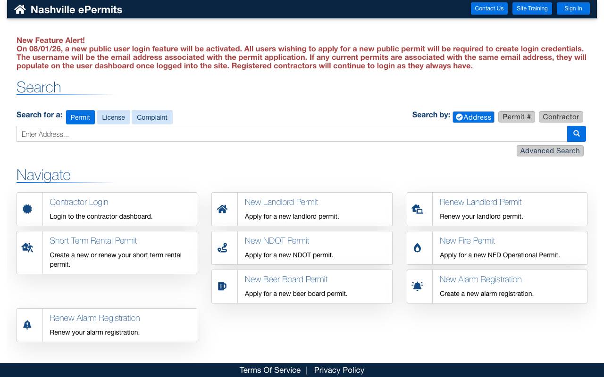Image resolution: width=604 pixels, height=377 pixels.
Task: Open the Renew Alarm Registration link
Action: [x=94, y=318]
